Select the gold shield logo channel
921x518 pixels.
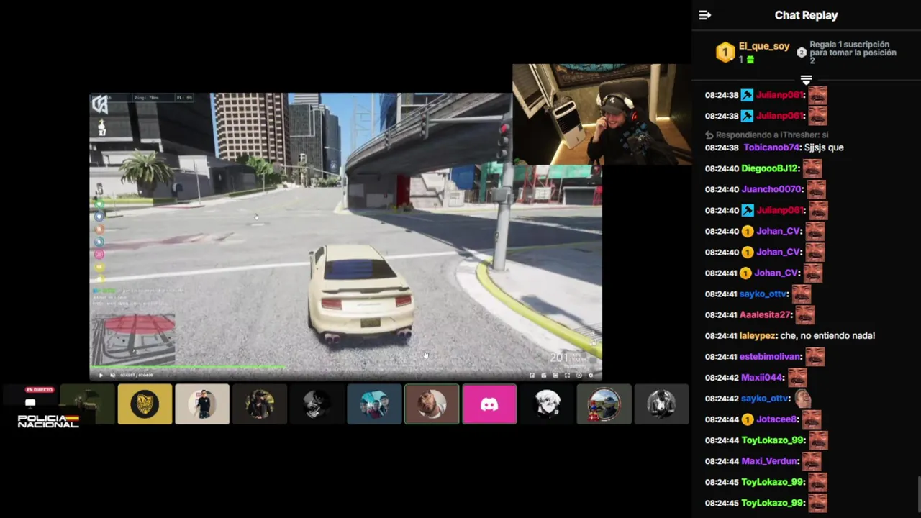click(x=145, y=404)
